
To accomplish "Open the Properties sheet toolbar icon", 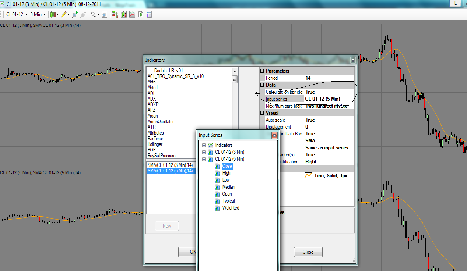I will pos(149,14).
